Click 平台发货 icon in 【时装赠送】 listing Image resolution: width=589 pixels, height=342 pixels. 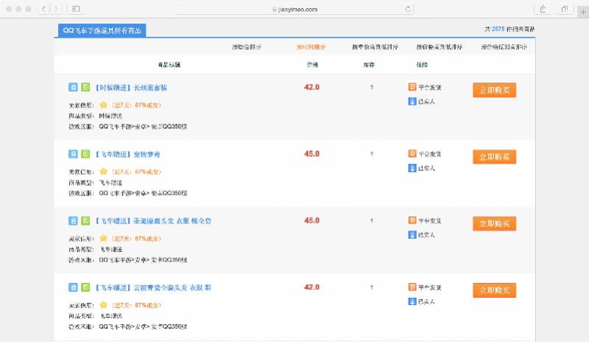(412, 87)
